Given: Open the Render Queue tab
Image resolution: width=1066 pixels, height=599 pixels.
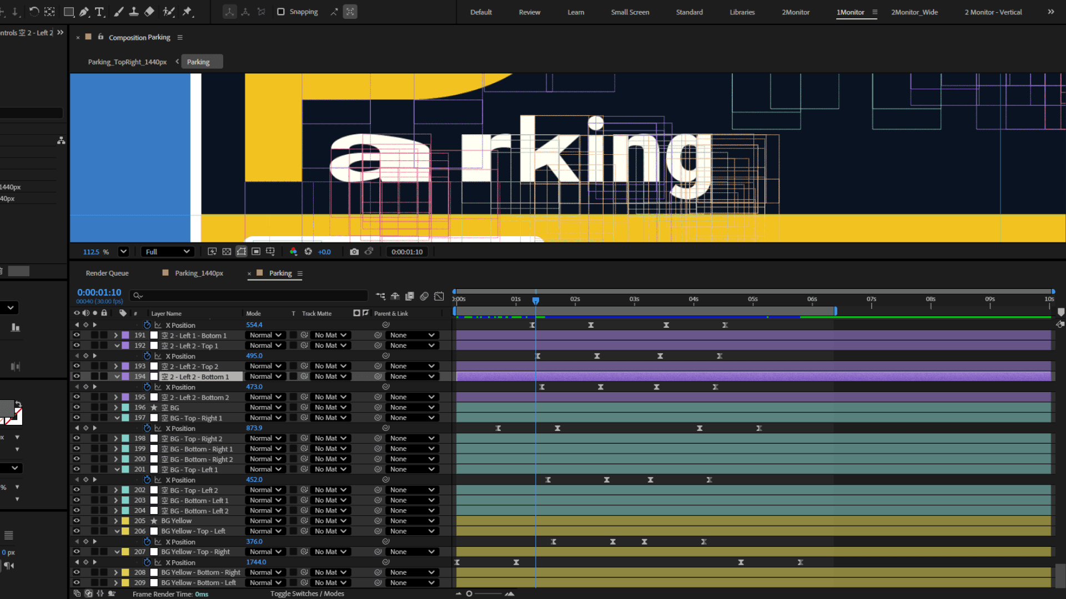Looking at the screenshot, I should (107, 273).
